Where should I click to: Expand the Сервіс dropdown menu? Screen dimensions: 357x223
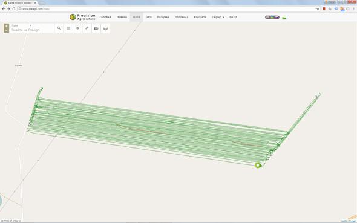point(218,17)
